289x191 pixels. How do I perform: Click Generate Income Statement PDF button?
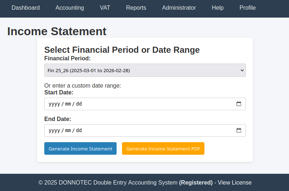click(x=163, y=148)
